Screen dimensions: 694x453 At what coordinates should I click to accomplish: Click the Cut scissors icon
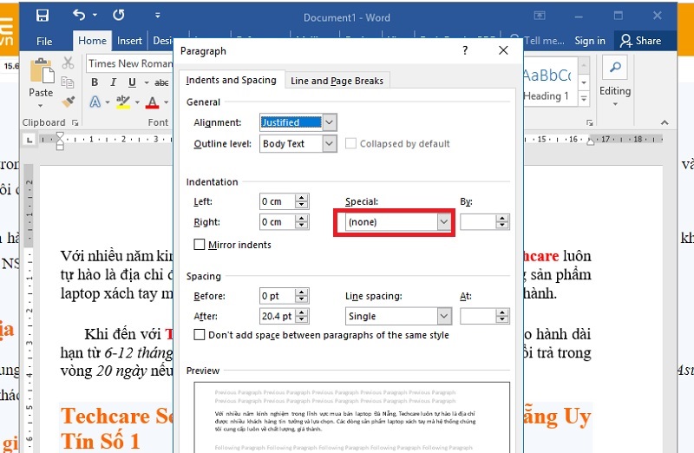(68, 62)
